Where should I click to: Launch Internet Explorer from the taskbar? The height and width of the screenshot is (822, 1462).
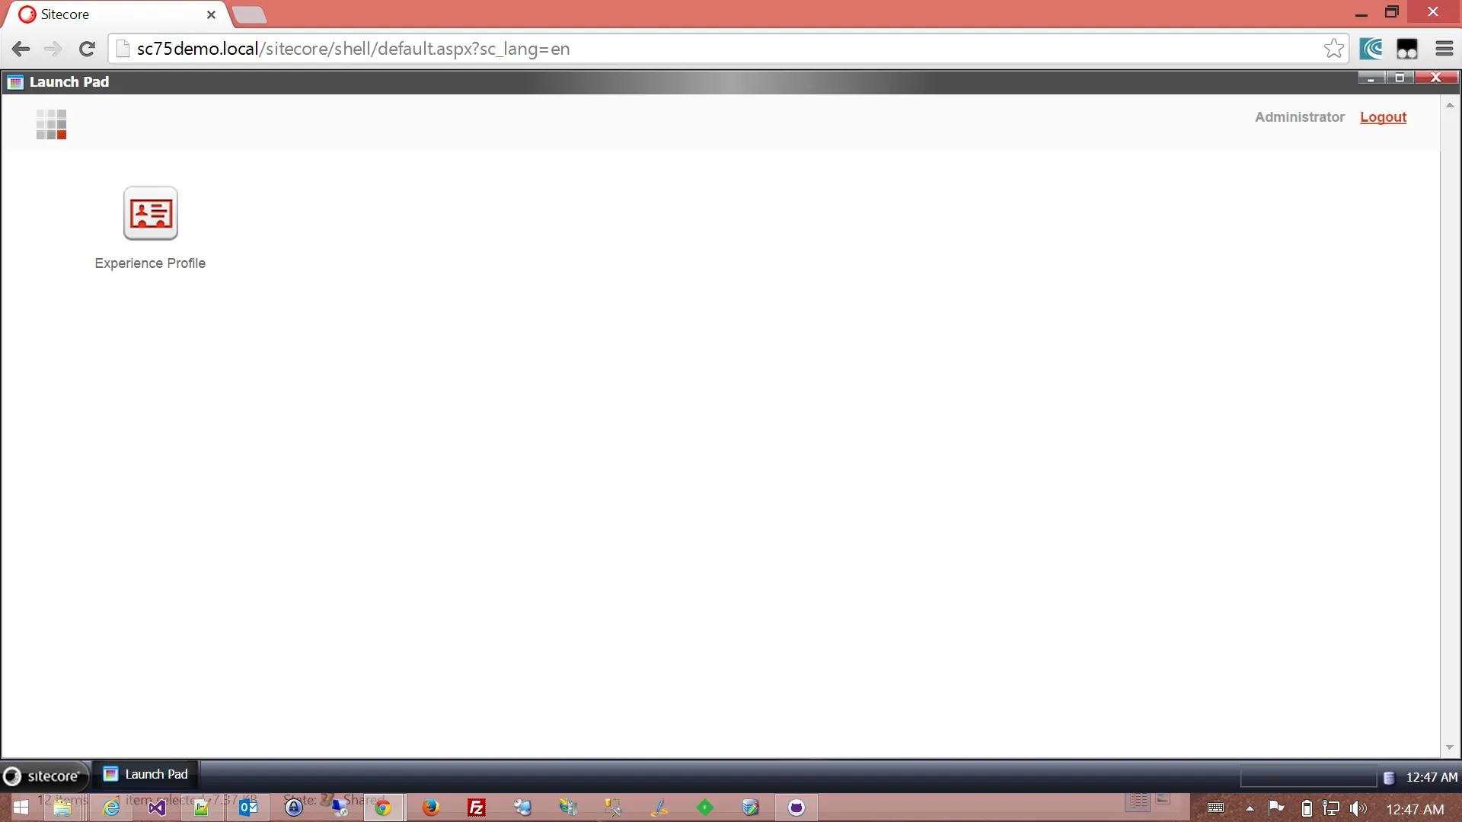[x=111, y=808]
